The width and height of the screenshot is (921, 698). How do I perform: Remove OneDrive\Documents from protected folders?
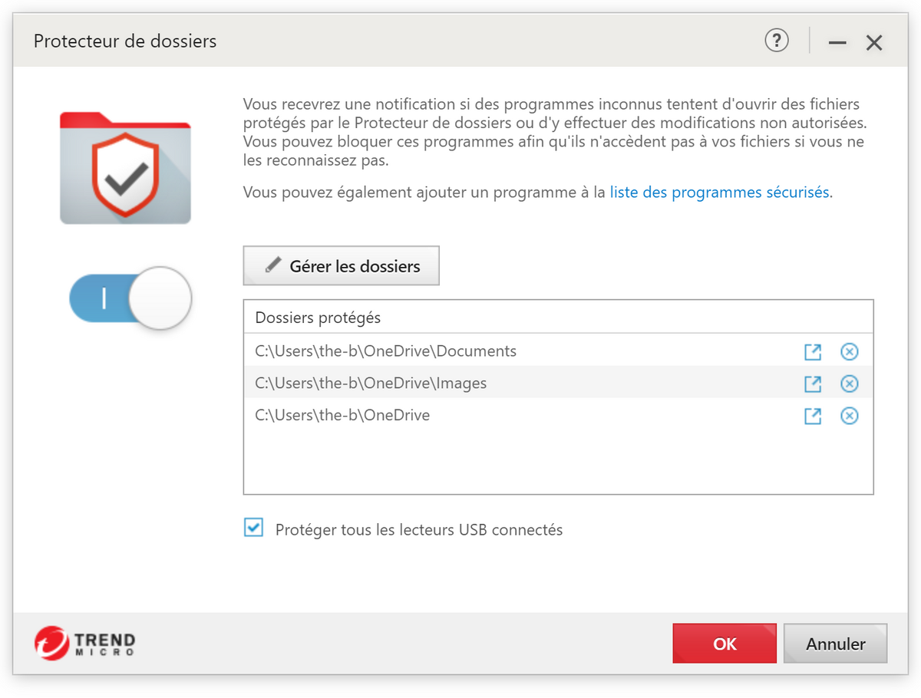849,351
